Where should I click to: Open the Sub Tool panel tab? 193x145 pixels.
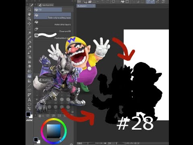click(x=46, y=5)
